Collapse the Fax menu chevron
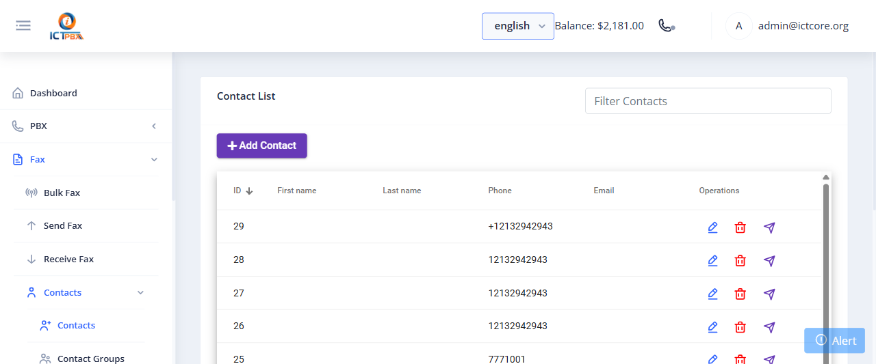 coord(154,160)
